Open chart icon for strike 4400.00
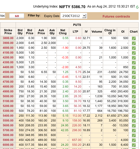 (x=134, y=67)
